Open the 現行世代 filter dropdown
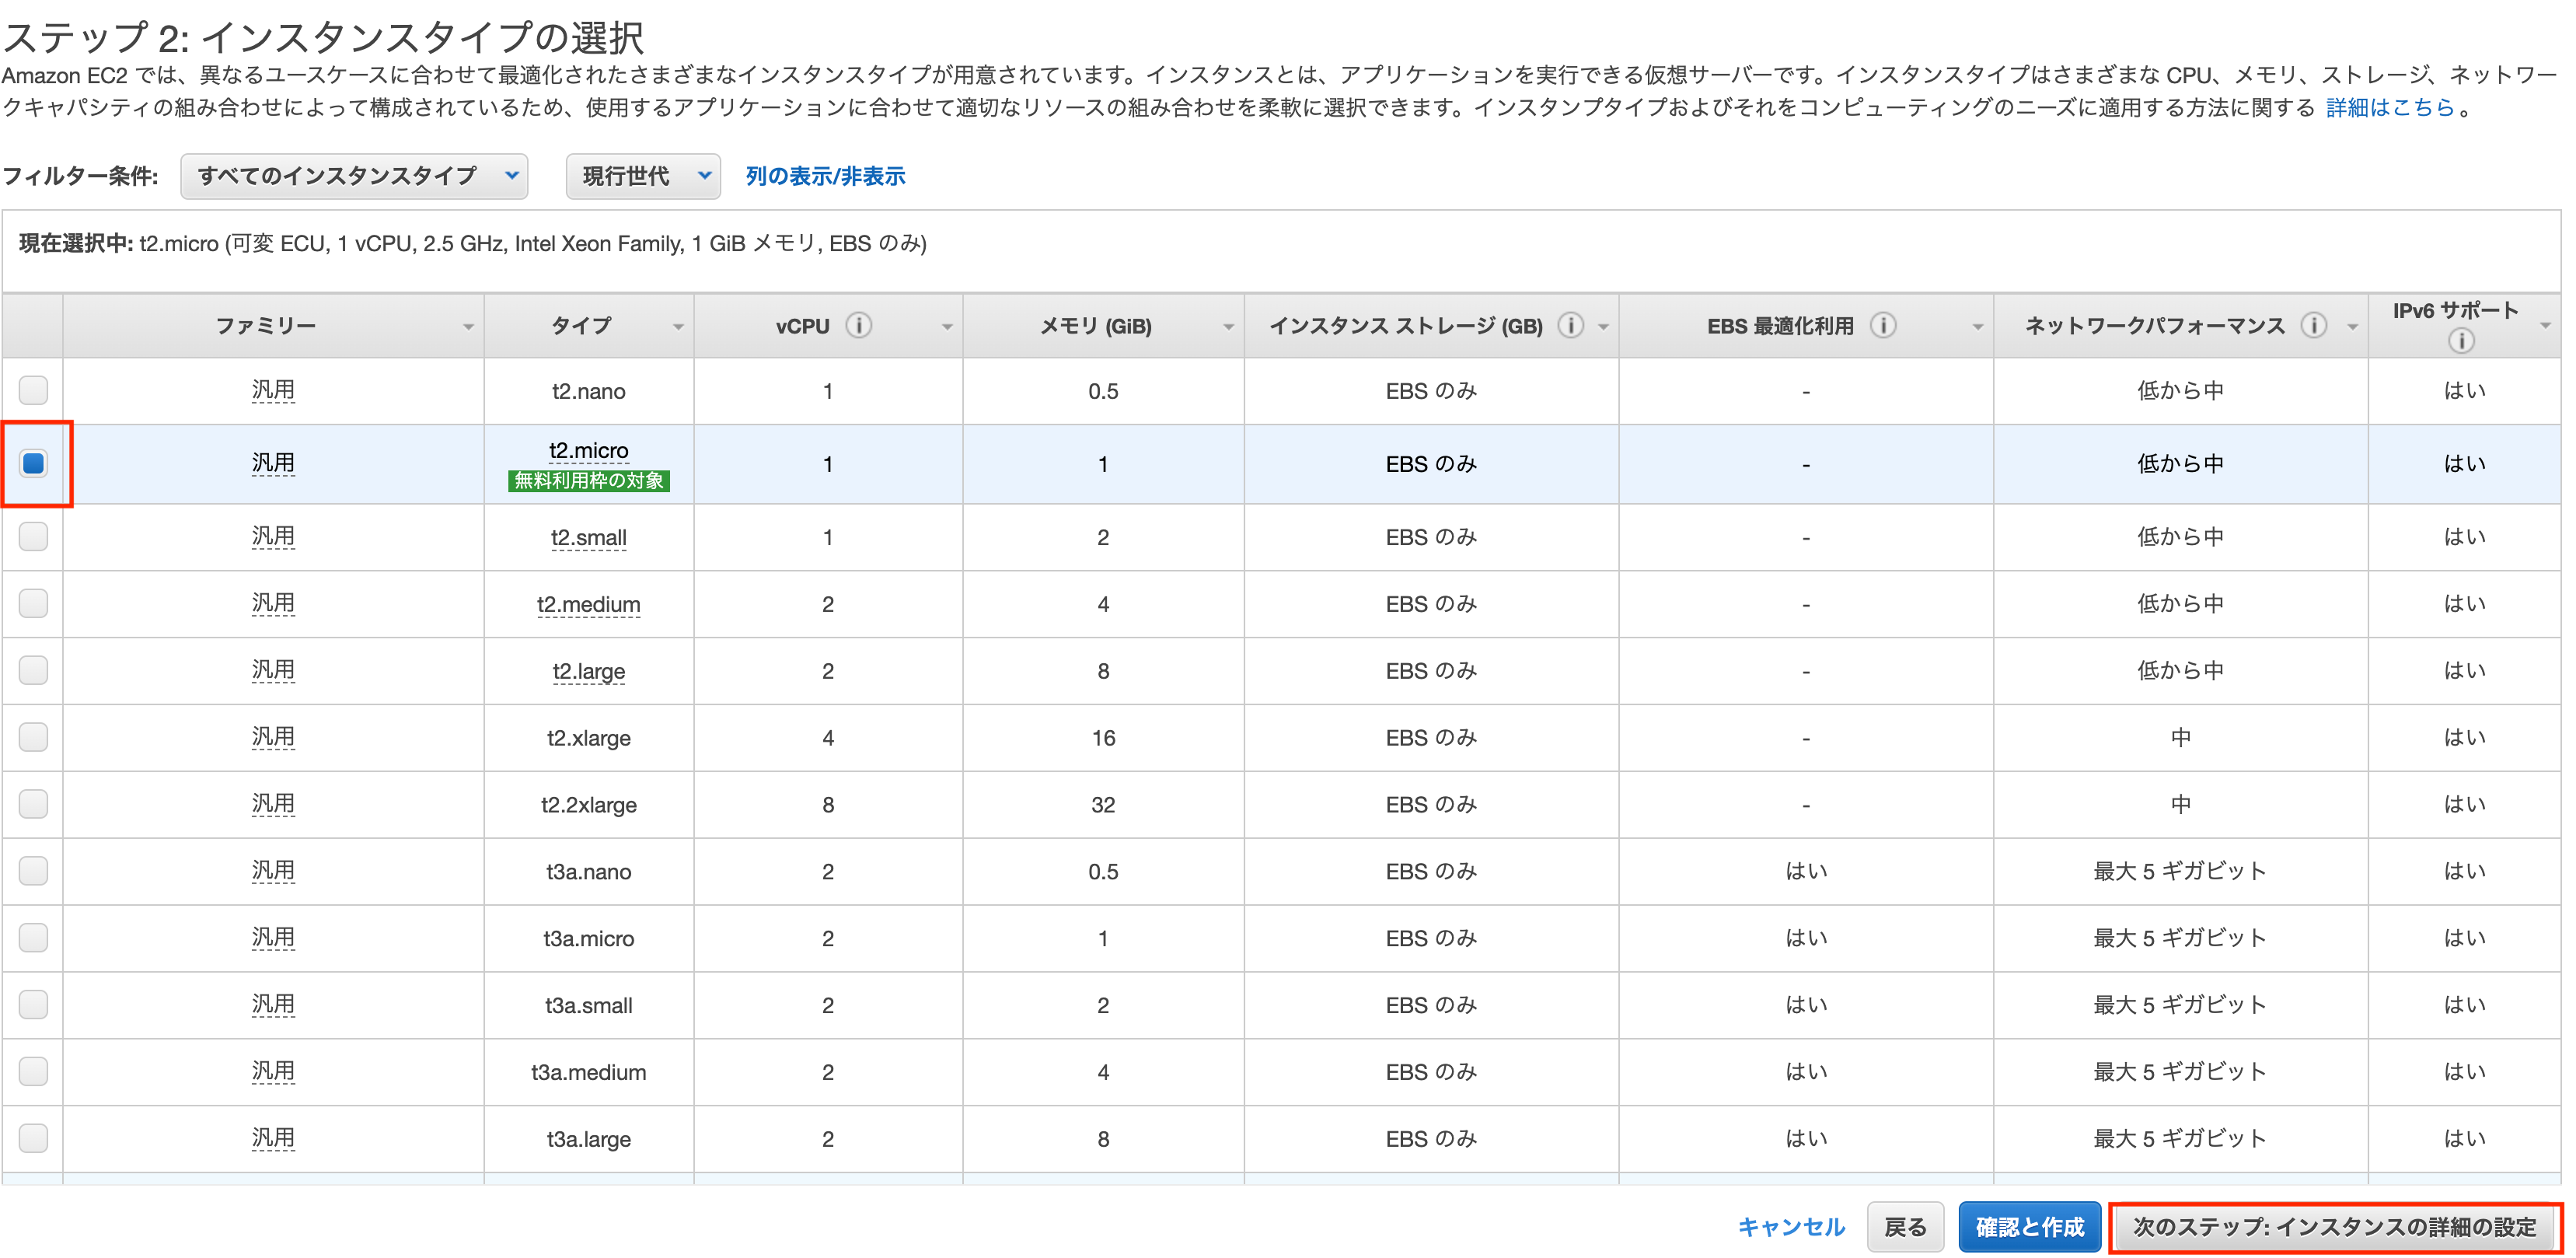This screenshot has height=1258, width=2576. (x=643, y=176)
